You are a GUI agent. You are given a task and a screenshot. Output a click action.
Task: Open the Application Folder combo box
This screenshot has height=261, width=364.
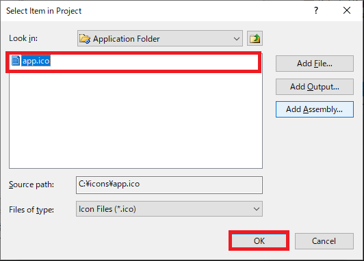(x=160, y=38)
